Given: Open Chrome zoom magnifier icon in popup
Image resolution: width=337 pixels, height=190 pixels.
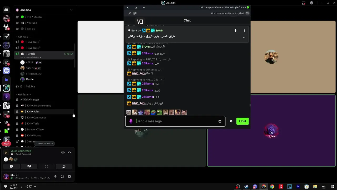Looking at the screenshot, I should (x=129, y=13).
